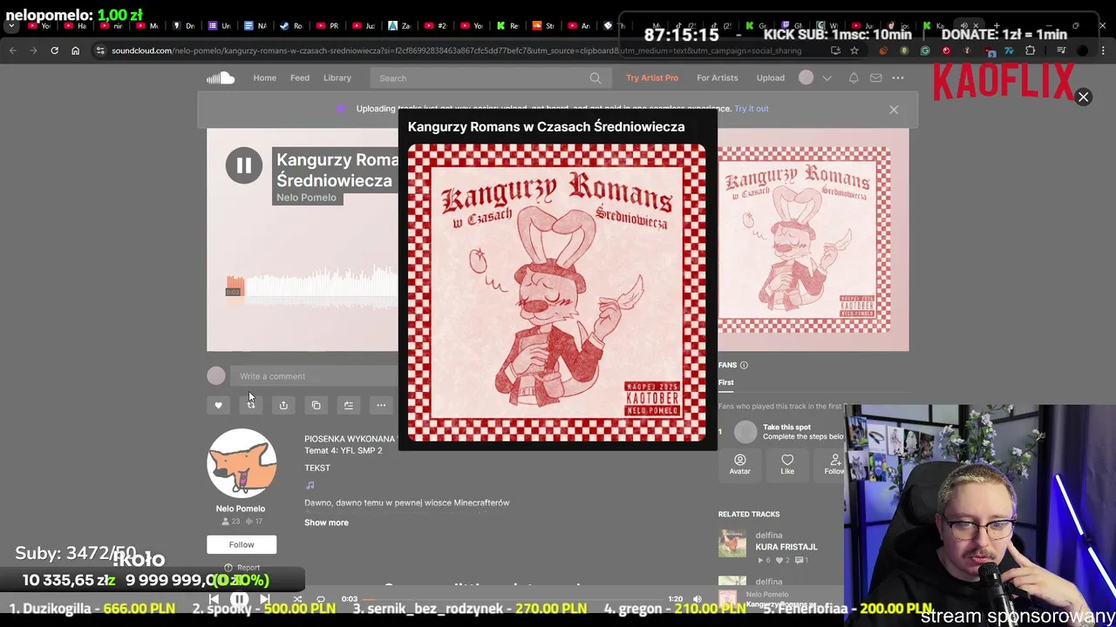Skip to previous track in player bar
Viewport: 1116px width, 627px height.
pyautogui.click(x=214, y=599)
